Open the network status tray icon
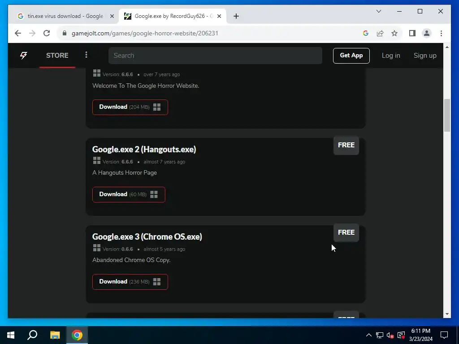This screenshot has width=459, height=344. (x=380, y=335)
